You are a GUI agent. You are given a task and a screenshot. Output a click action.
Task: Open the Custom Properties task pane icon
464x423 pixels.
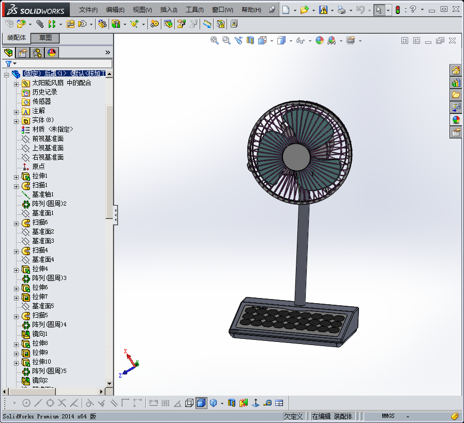pyautogui.click(x=456, y=132)
